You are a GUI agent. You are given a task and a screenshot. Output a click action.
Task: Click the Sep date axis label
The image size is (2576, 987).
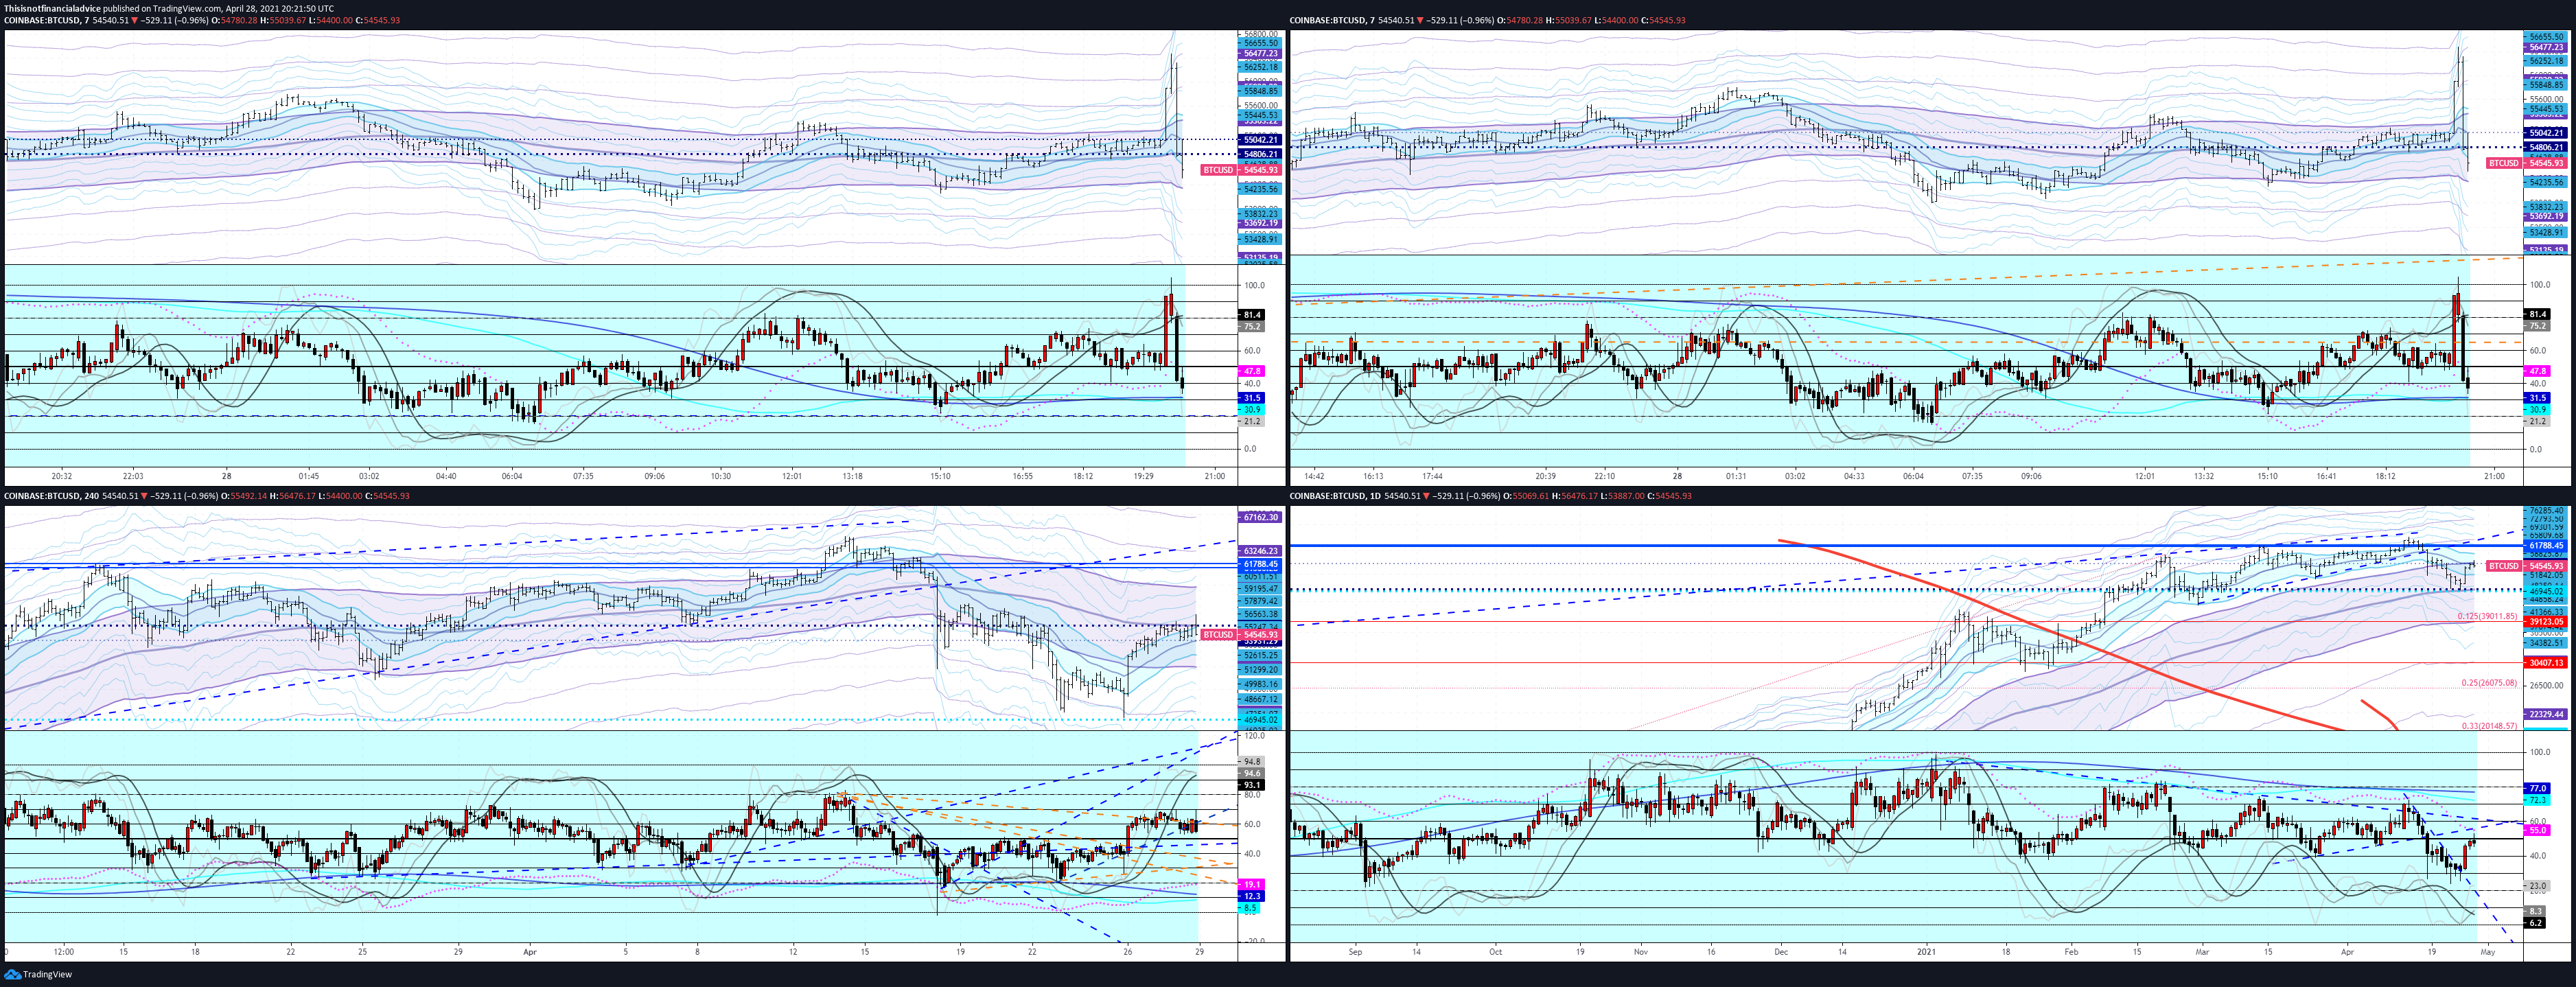[1355, 952]
